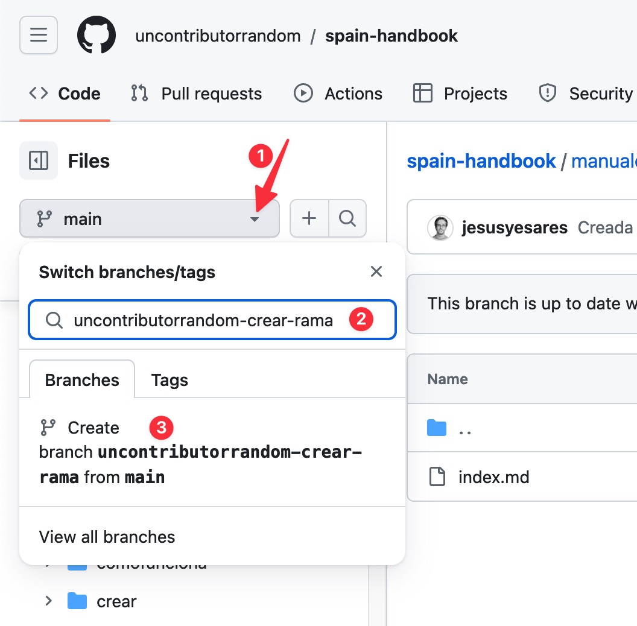Click the Code angle-brackets icon
637x626 pixels.
click(39, 93)
